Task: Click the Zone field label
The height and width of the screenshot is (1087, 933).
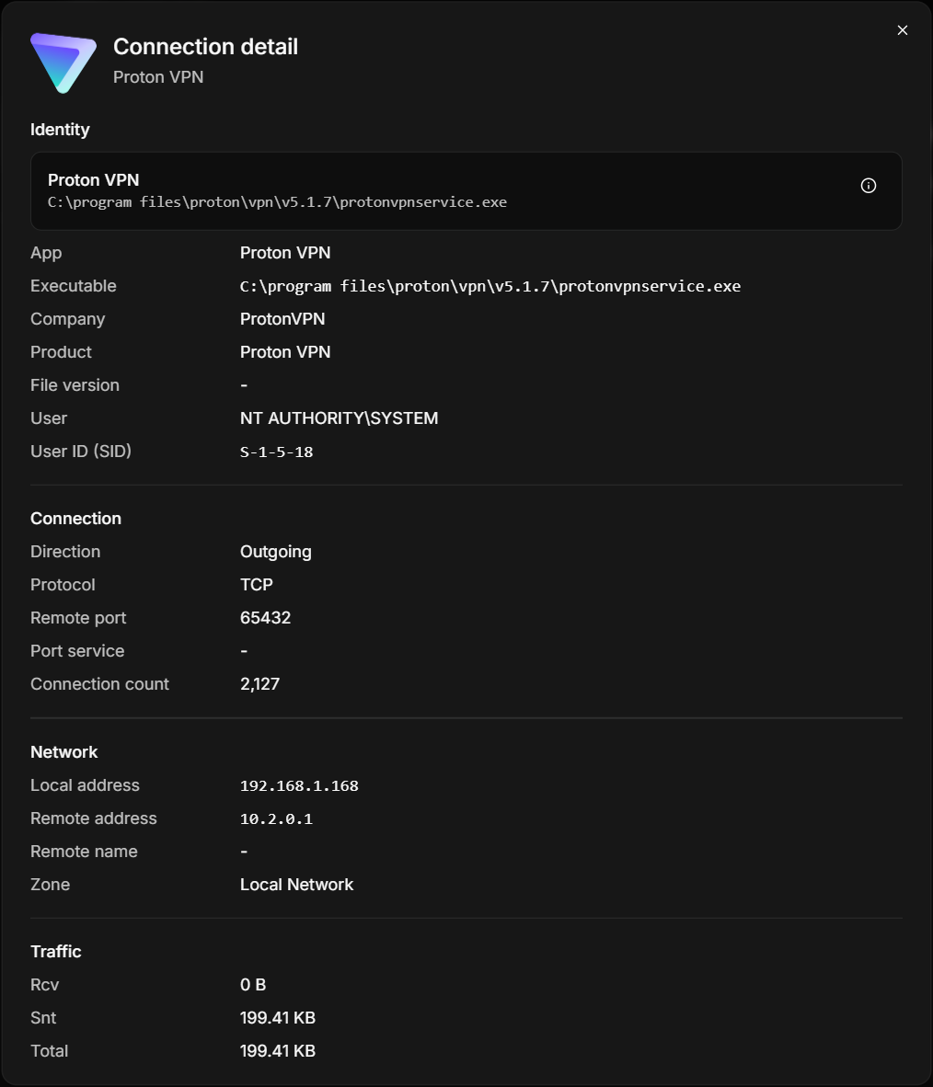Action: tap(50, 885)
